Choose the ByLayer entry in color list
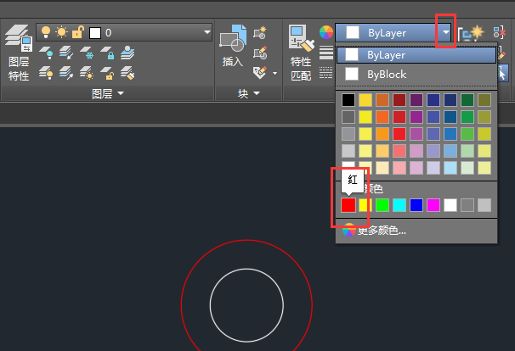This screenshot has height=351, width=515. tap(416, 55)
